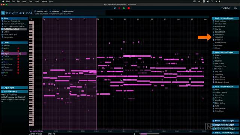Apply Reverse effect to Organ
This screenshot has height=135, width=240.
(218, 61)
